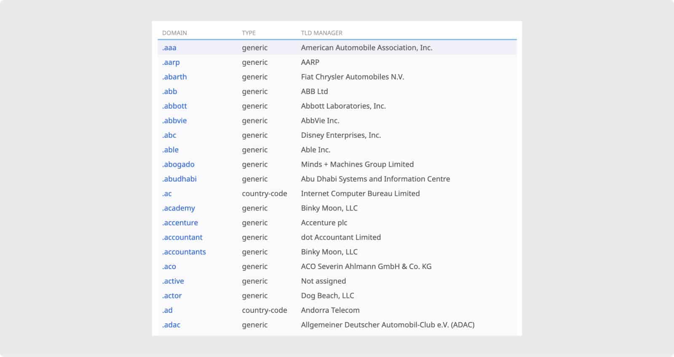This screenshot has width=674, height=357.
Task: Click 'country-code' type in .ac row
Action: point(265,194)
